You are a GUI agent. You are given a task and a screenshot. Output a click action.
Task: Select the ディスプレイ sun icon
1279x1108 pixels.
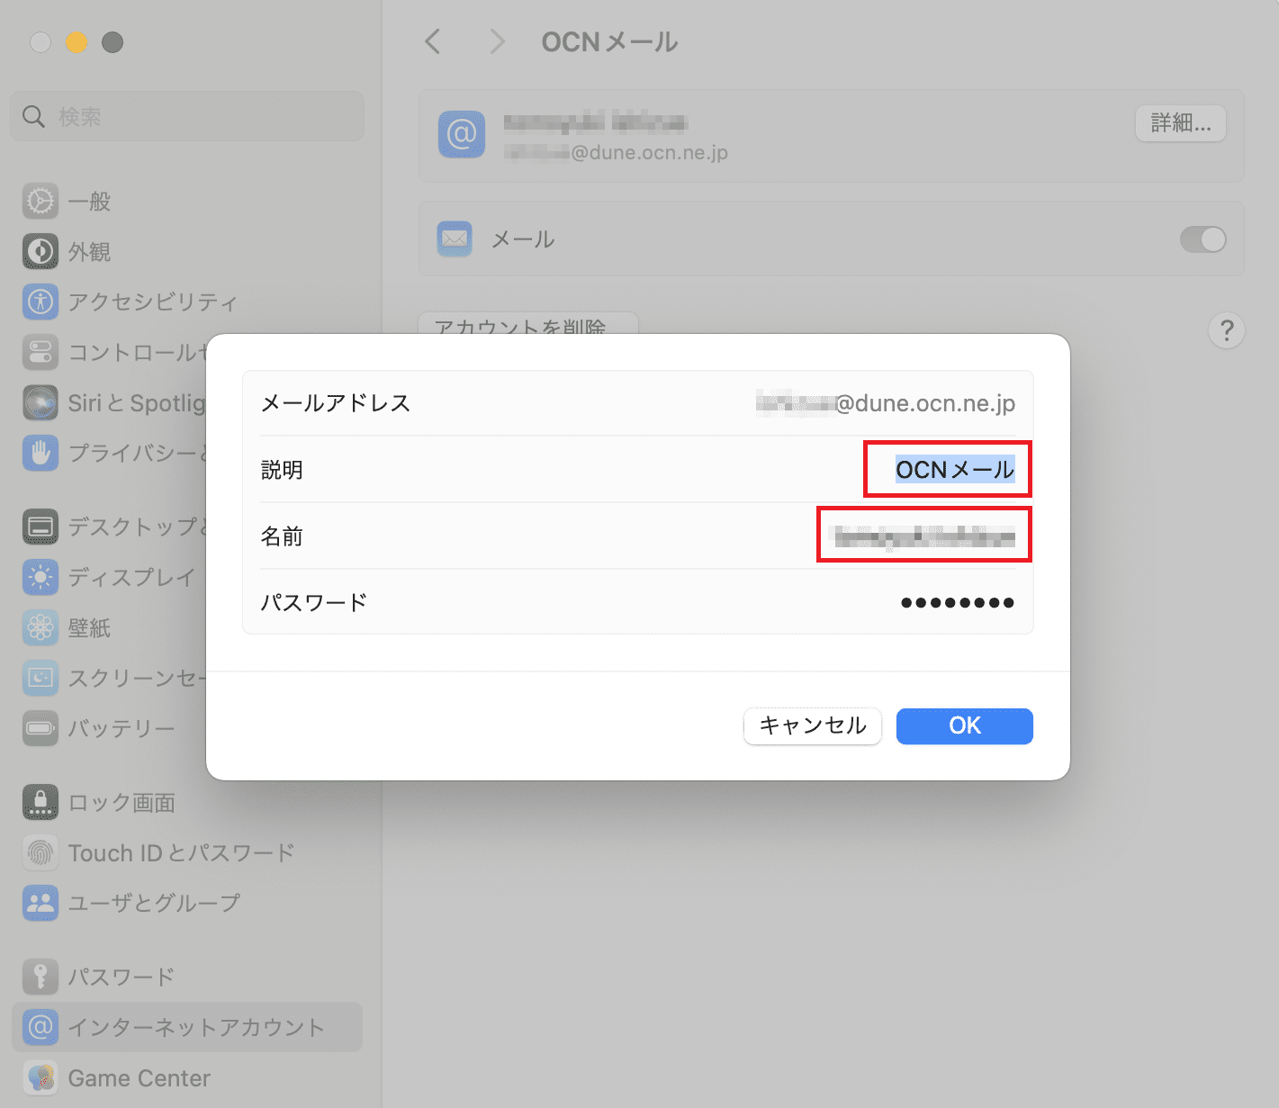(x=41, y=577)
